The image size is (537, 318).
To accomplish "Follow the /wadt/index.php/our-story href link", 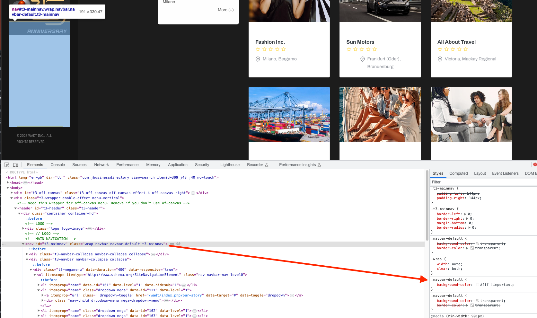I will 175,296.
